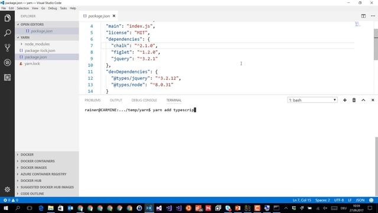Select the package.json editor tab
378x213 pixels.
point(99,16)
